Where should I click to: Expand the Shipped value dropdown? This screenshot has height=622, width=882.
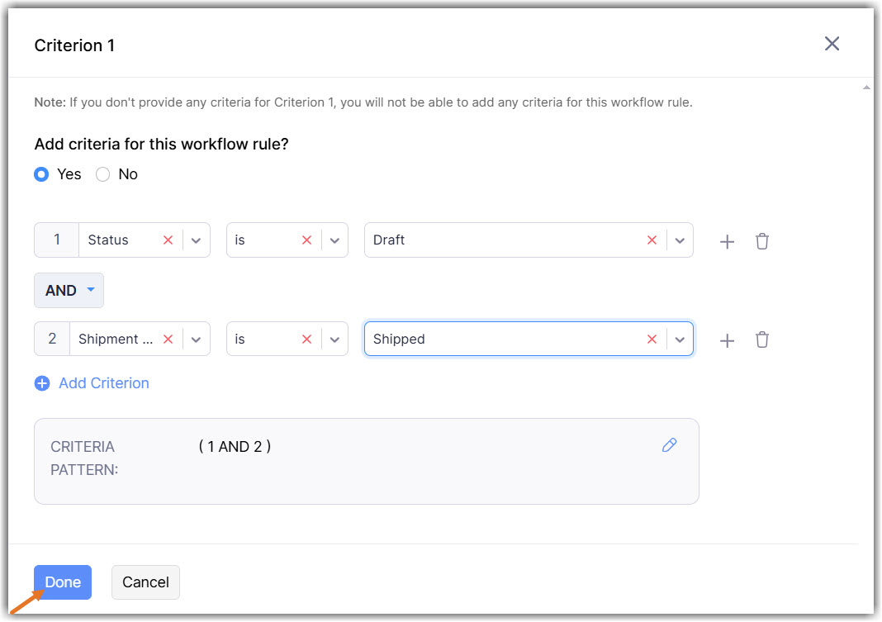pos(680,339)
